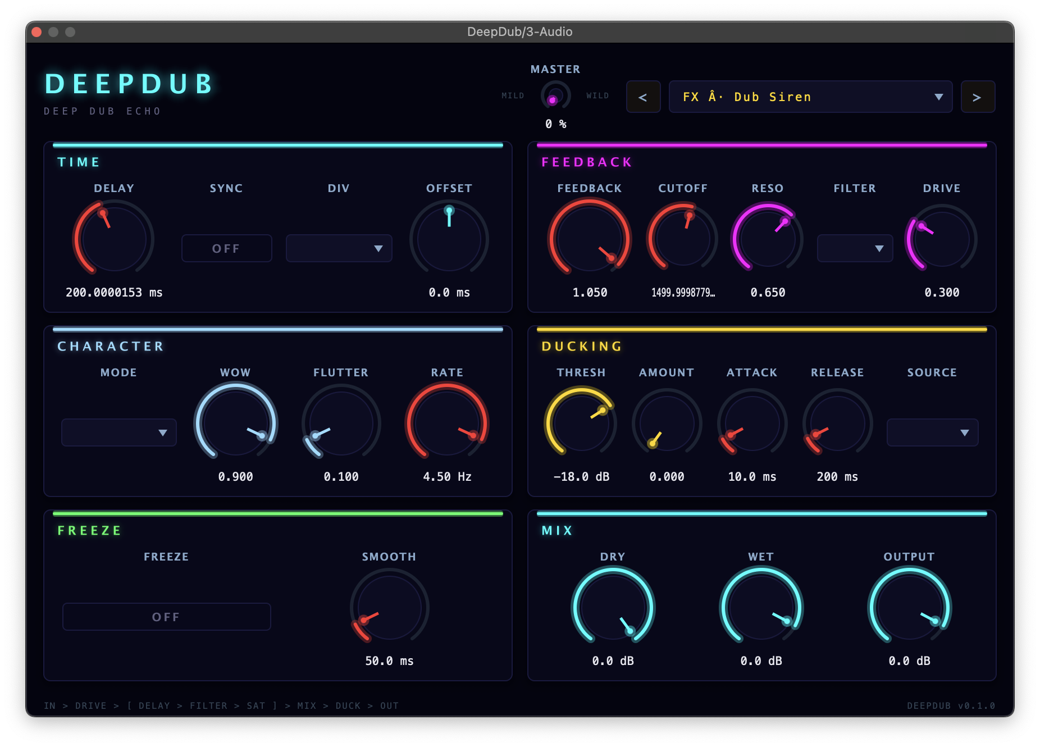Open the DIV division dropdown
Screen dimensions: 1040x747
(339, 248)
